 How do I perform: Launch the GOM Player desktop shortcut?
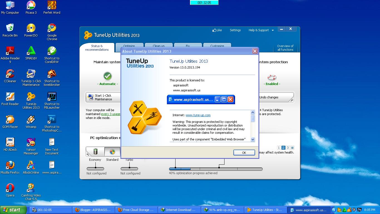10,122
